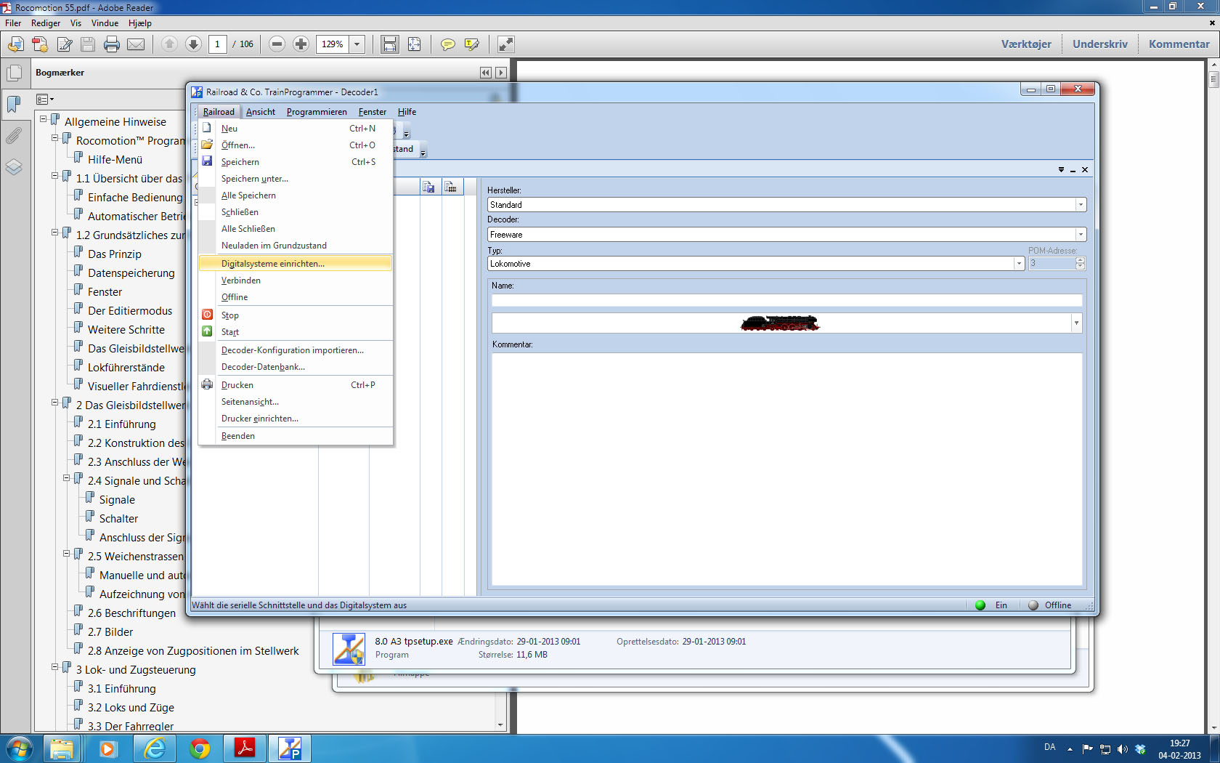Collapse 2.5 Weichenstrassen bookmark node
This screenshot has width=1220, height=763.
(66, 553)
